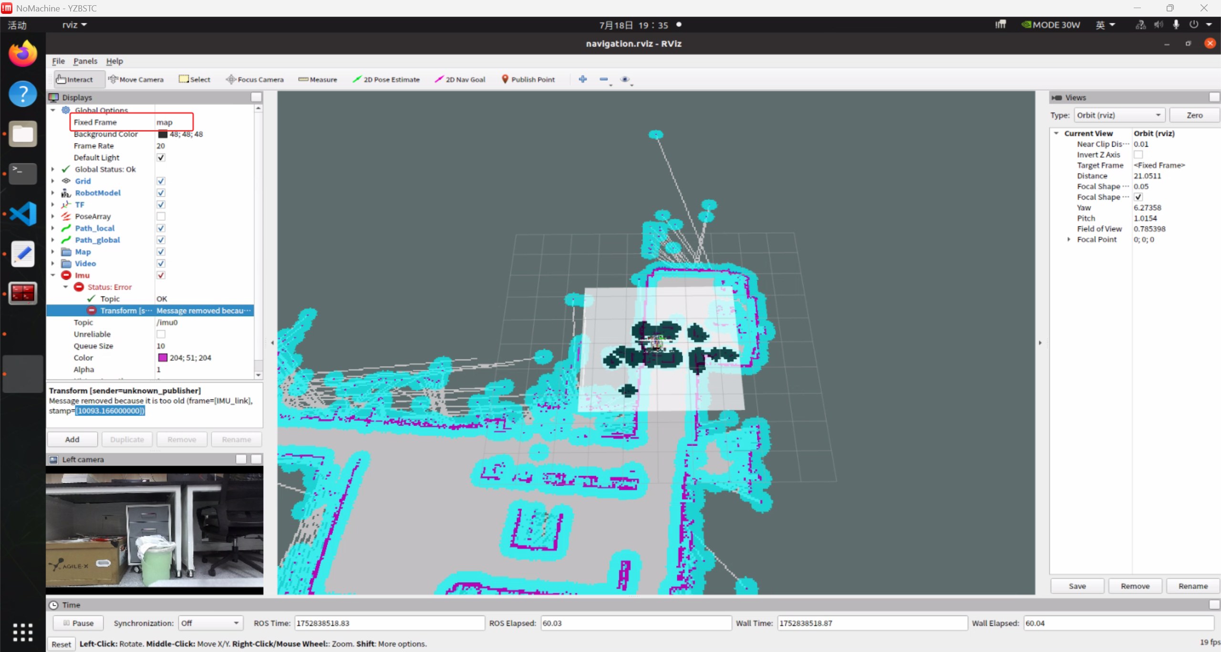
Task: Click the Move Camera tool
Action: (x=136, y=80)
